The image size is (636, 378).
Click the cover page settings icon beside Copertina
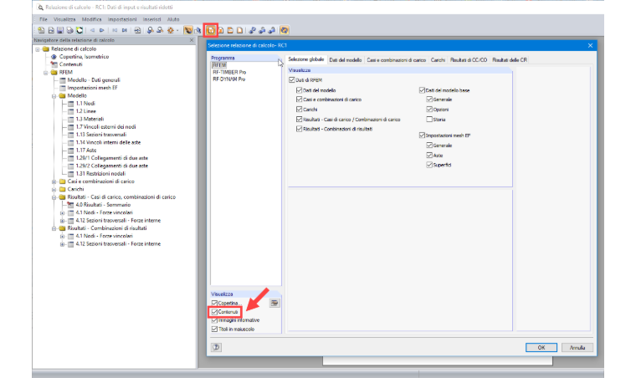point(274,303)
